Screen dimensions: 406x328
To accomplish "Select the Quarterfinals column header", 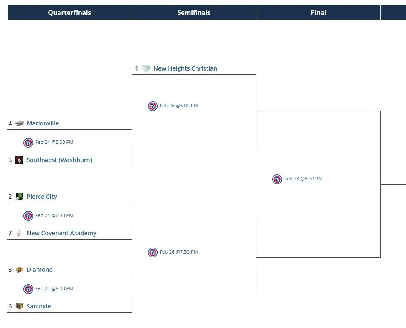I will tap(69, 13).
